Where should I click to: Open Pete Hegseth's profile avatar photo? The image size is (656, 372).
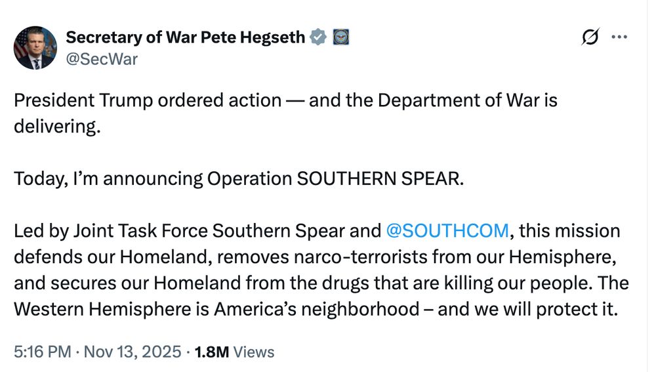(35, 48)
